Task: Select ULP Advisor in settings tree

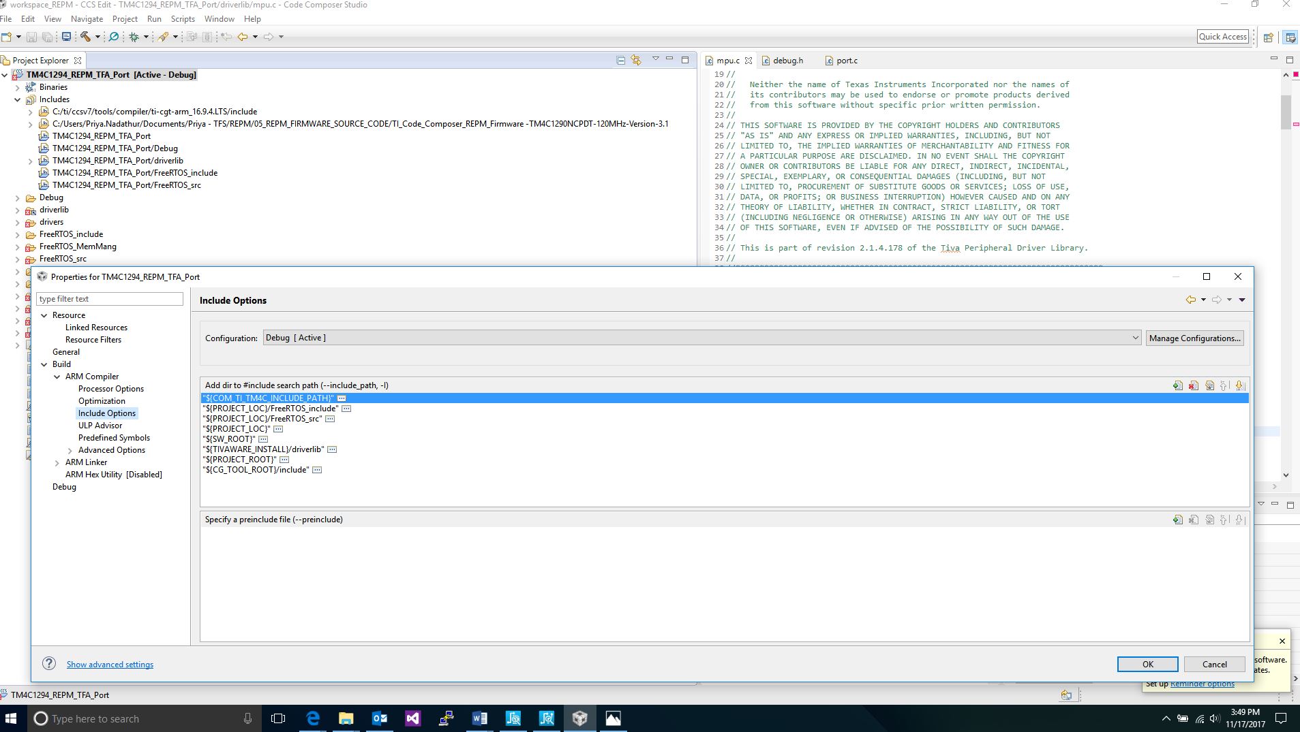Action: tap(100, 426)
